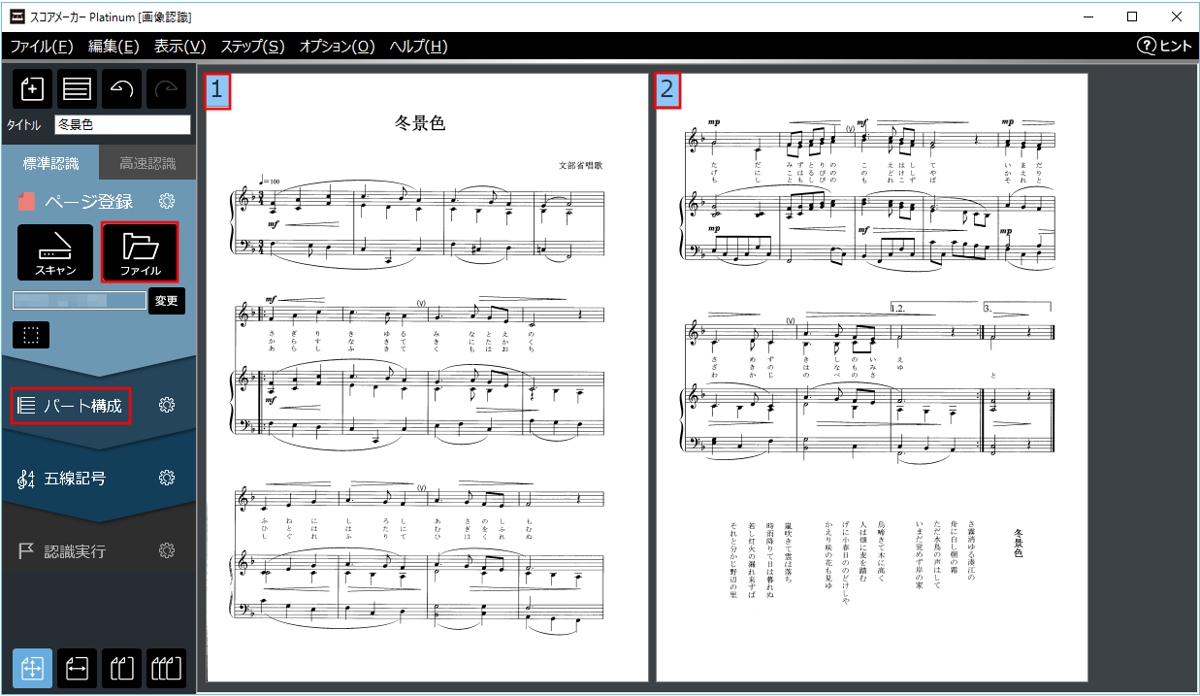Click the add new page icon
The height and width of the screenshot is (696, 1200).
(x=32, y=88)
